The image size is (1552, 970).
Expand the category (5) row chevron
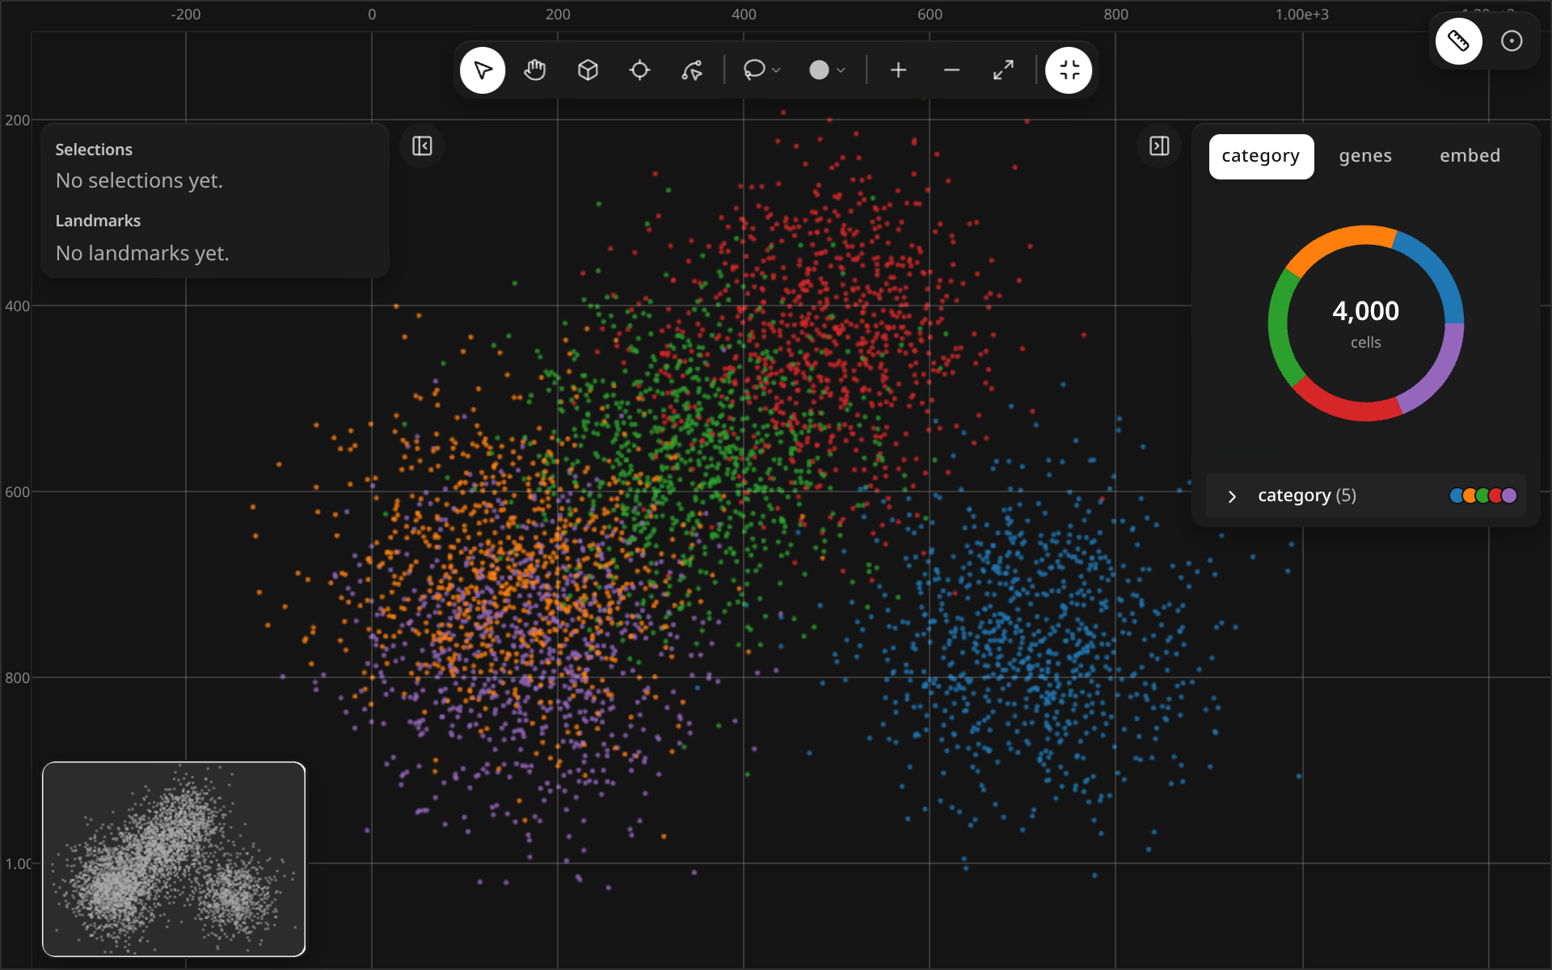point(1232,496)
